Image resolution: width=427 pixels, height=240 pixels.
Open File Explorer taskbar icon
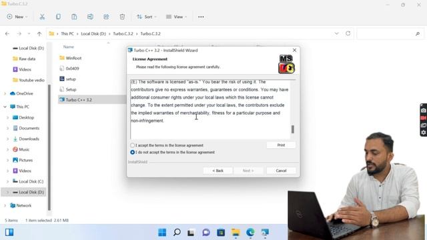coord(236,233)
